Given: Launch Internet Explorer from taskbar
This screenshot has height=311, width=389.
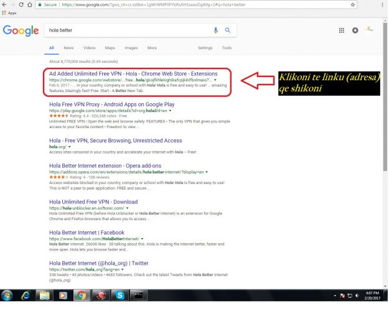Looking at the screenshot, I should pos(26,295).
